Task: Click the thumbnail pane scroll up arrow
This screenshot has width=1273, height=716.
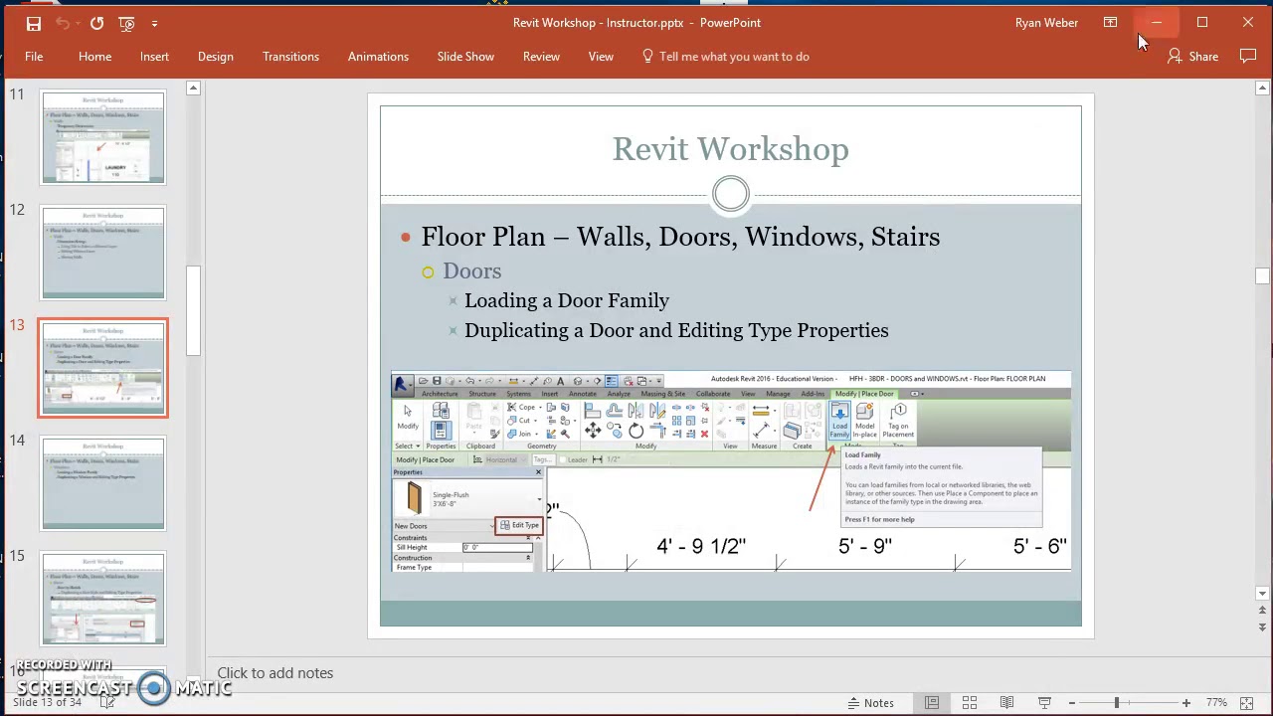Action: tap(193, 89)
